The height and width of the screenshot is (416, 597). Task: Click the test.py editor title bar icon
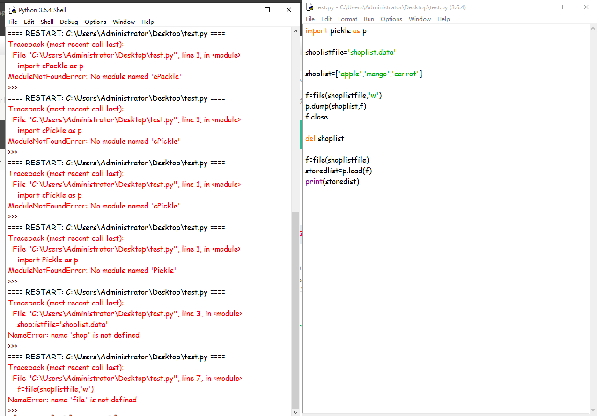click(310, 7)
